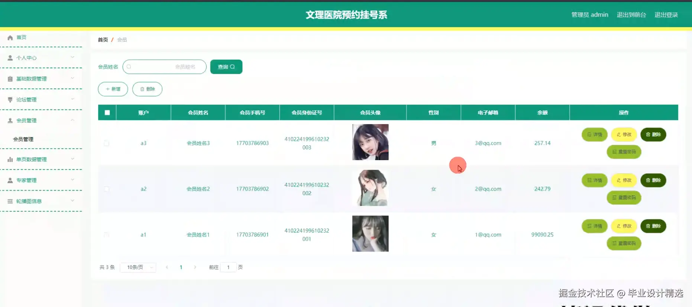Expand the 专家管理 menu chevron
692x307 pixels.
click(72, 179)
